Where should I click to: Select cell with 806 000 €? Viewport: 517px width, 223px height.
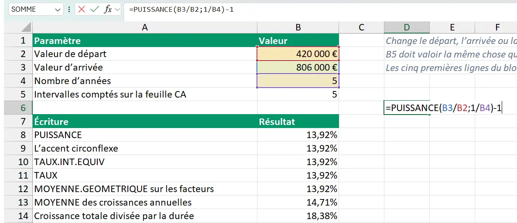point(298,67)
